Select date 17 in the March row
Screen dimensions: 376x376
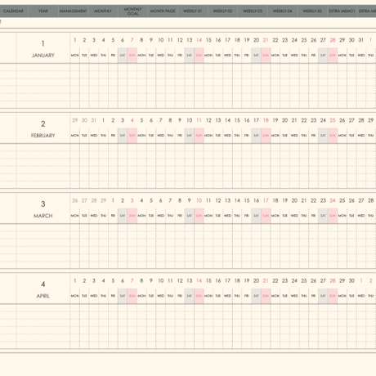tap(266, 200)
